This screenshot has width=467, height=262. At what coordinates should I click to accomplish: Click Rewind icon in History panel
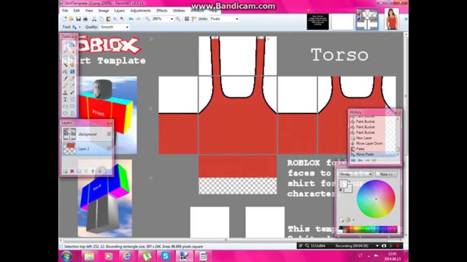tap(353, 160)
